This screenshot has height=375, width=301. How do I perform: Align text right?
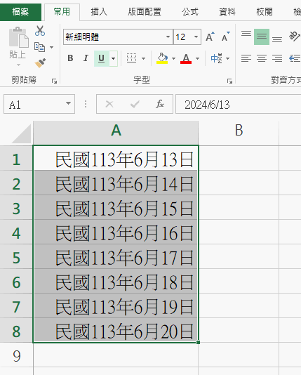[x=277, y=58]
